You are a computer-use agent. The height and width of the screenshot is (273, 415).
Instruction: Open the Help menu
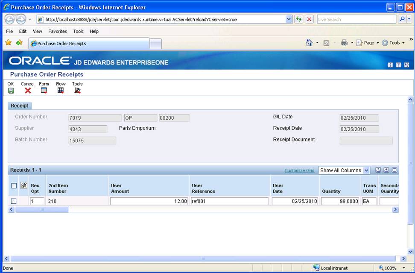pos(94,31)
